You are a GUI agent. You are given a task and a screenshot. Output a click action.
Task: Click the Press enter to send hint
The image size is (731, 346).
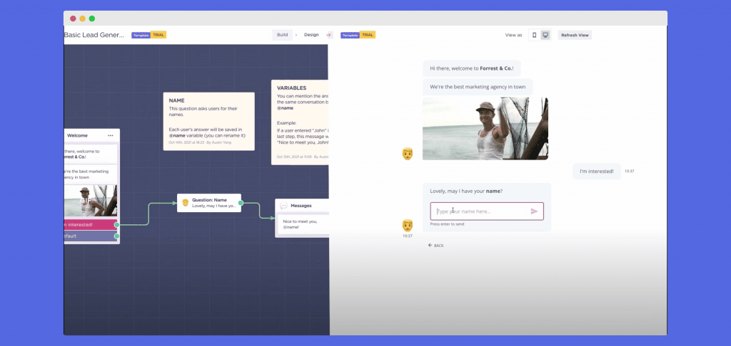(x=447, y=224)
